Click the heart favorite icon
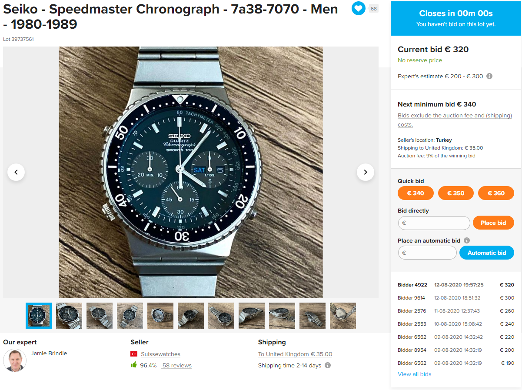Image resolution: width=522 pixels, height=390 pixels. 358,8
